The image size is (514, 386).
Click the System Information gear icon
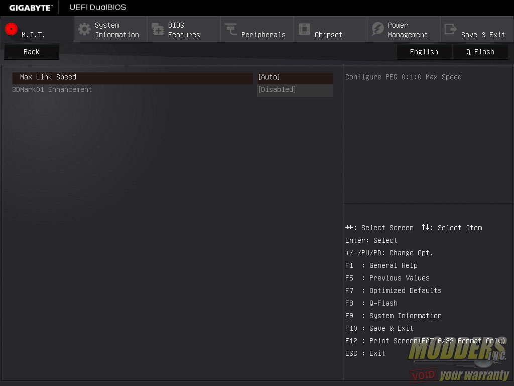[84, 29]
